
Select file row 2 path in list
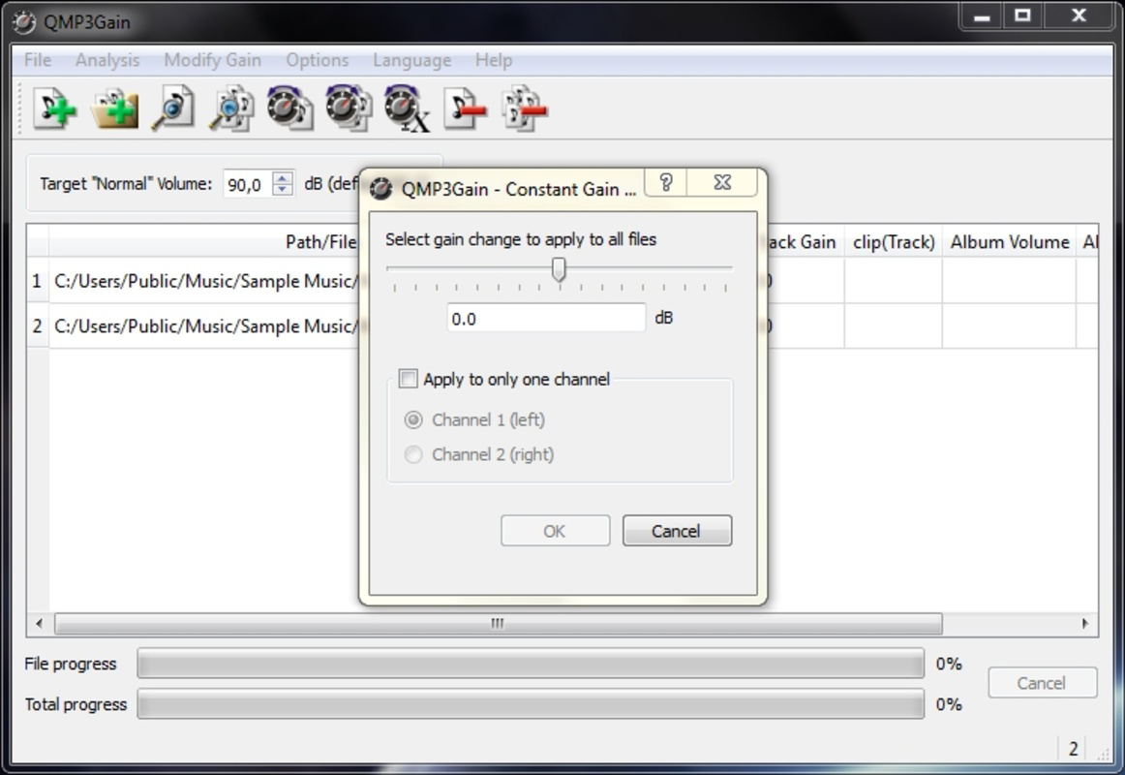tap(204, 325)
